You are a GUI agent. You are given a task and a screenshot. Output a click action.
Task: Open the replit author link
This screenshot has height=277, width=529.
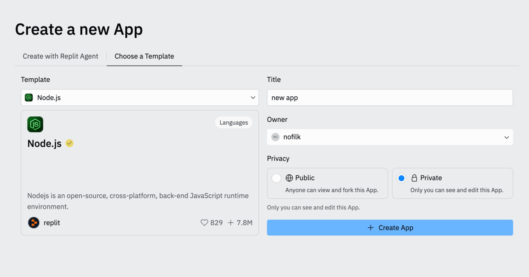click(x=52, y=223)
